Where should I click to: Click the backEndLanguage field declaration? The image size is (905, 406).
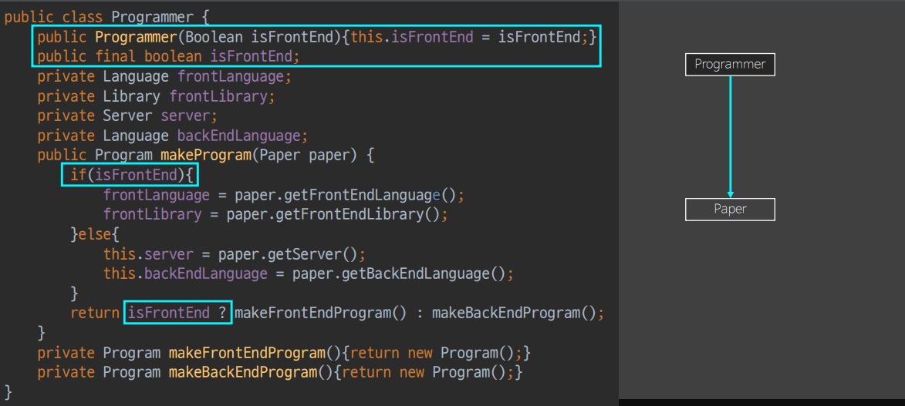[238, 137]
